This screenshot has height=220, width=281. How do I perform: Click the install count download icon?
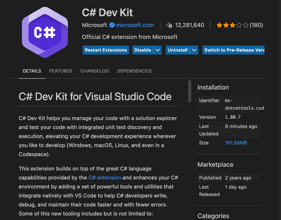tap(169, 25)
